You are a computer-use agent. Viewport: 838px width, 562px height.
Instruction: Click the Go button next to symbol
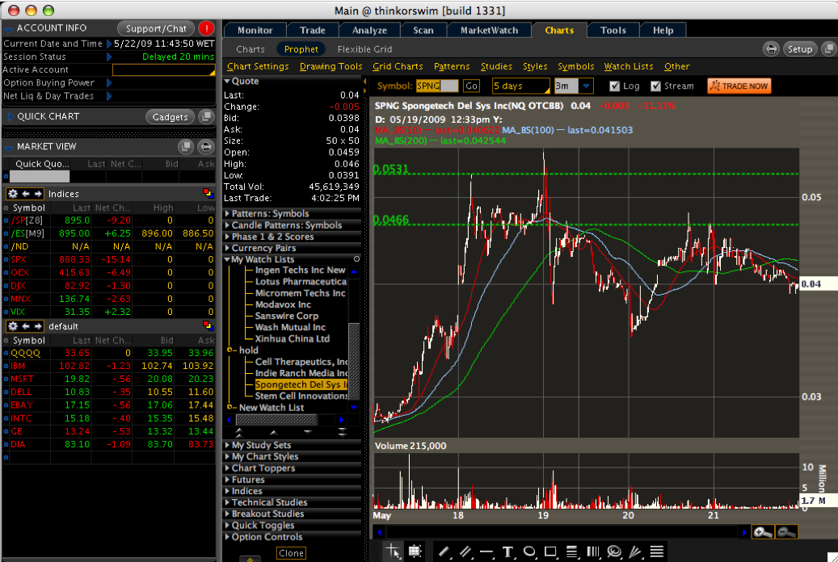click(471, 86)
